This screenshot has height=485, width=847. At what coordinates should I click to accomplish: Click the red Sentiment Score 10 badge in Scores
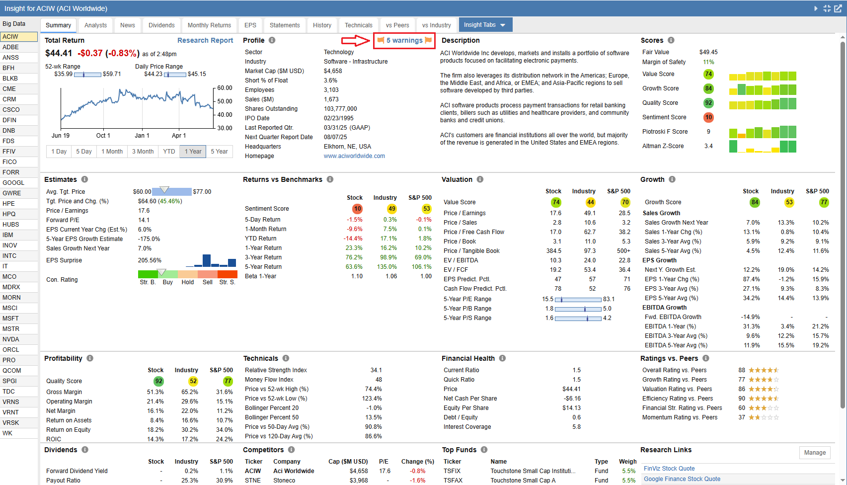[708, 117]
